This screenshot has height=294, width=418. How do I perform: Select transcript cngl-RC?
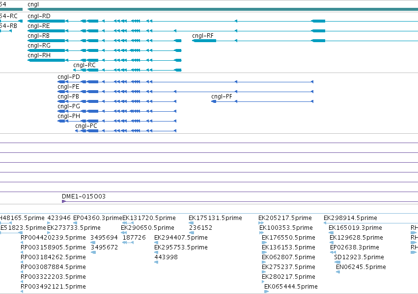pos(127,70)
